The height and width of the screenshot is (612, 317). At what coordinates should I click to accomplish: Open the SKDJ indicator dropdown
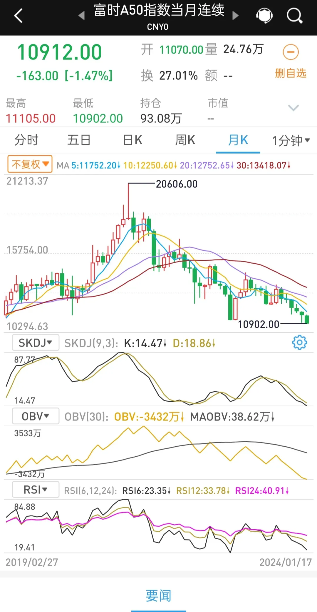[x=36, y=342]
